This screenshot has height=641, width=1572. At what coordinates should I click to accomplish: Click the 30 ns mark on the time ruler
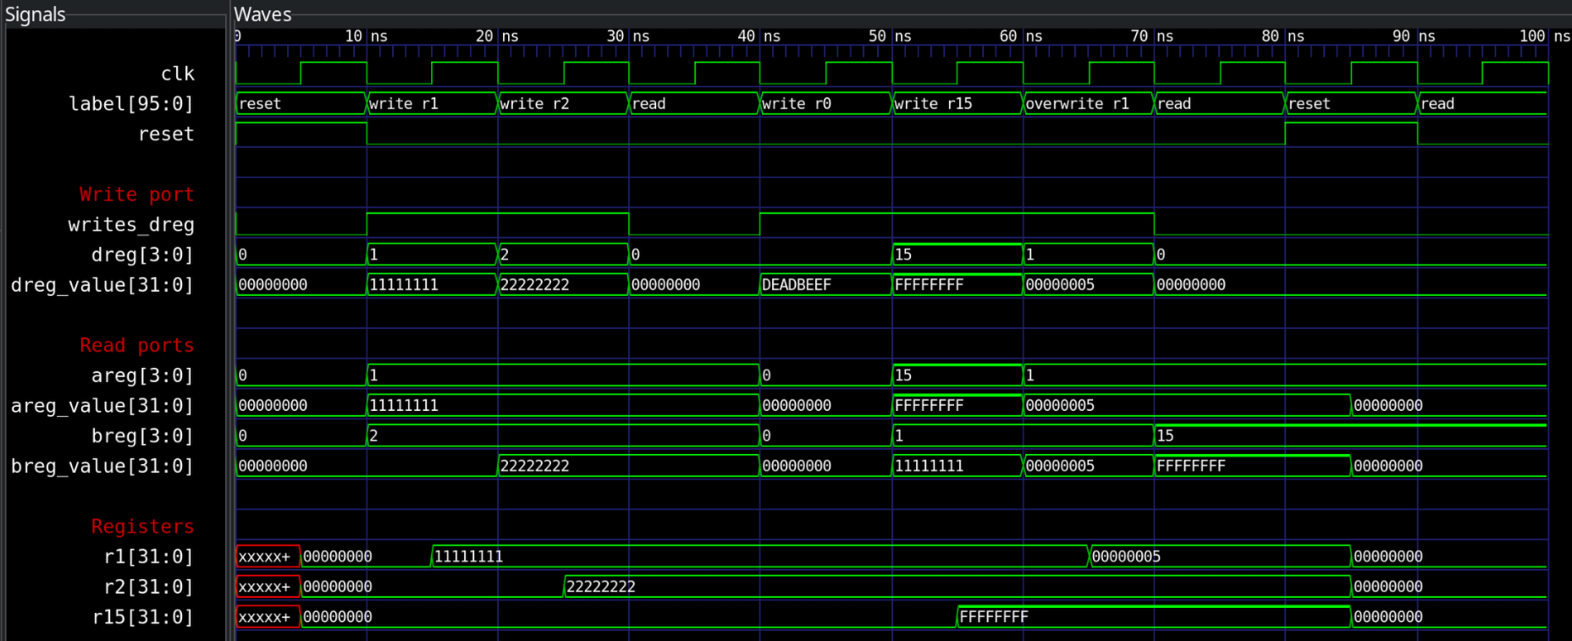(x=629, y=36)
